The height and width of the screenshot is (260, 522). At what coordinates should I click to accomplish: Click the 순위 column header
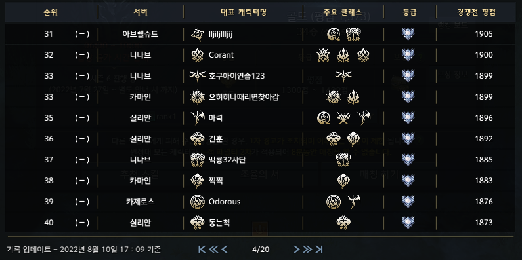point(51,12)
